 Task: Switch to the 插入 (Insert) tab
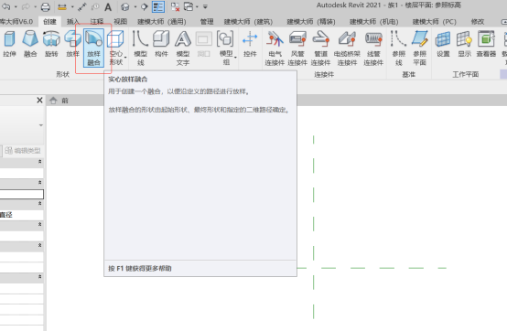coord(72,22)
